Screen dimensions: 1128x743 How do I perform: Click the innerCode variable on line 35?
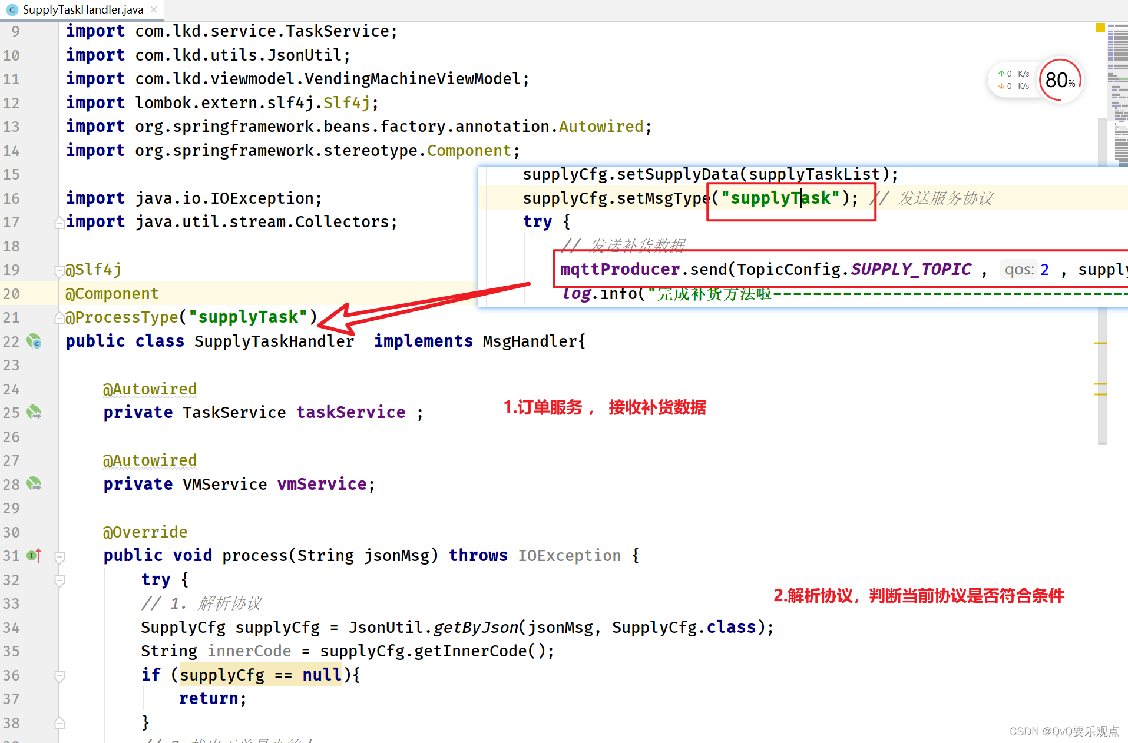pyautogui.click(x=249, y=651)
